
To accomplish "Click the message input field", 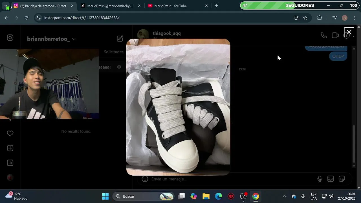I will coord(231,179).
